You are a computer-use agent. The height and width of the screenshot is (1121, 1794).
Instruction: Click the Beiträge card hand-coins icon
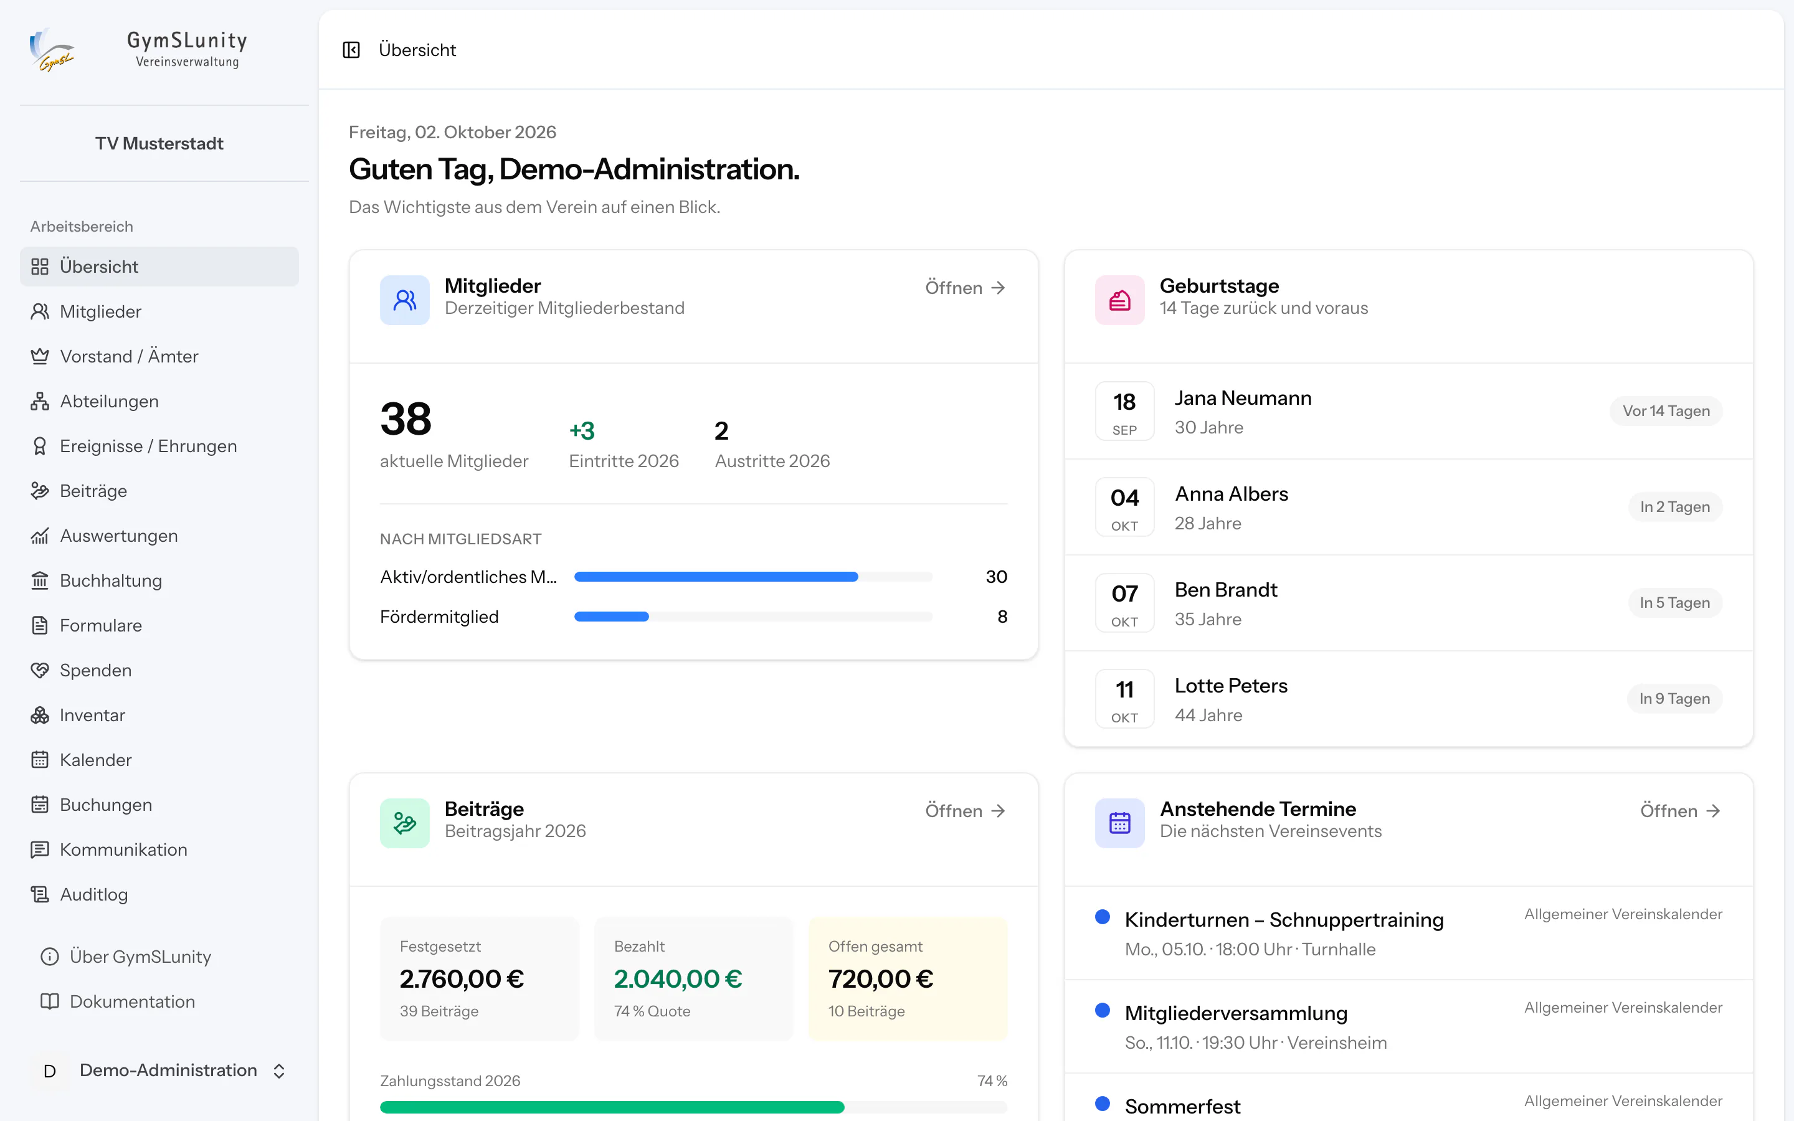point(405,823)
